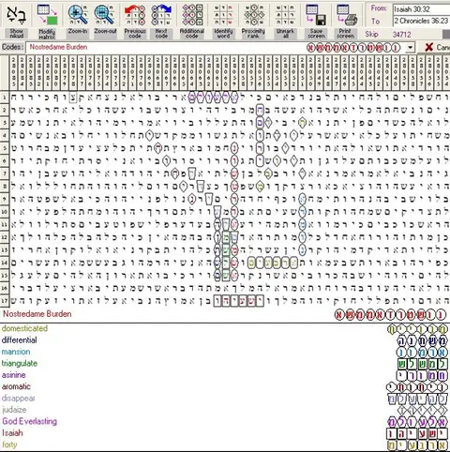Open the Modify matrix tool
Screen dimensions: 450x452
(x=47, y=15)
